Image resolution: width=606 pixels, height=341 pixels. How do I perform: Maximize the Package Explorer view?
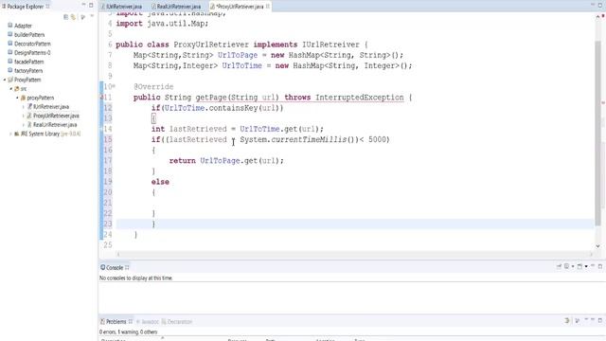point(91,5)
